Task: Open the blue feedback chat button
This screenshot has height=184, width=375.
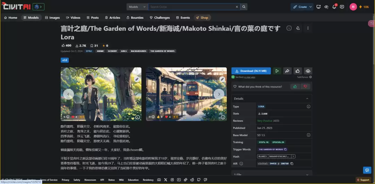Action: click(367, 170)
